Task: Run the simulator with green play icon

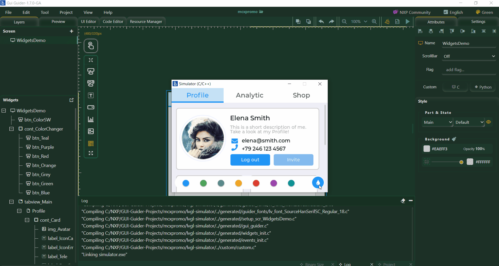Action: coord(408,22)
